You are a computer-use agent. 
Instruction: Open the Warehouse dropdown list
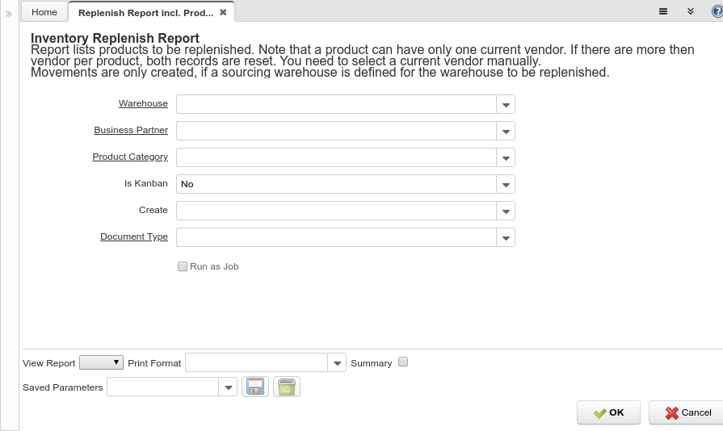[x=506, y=105]
